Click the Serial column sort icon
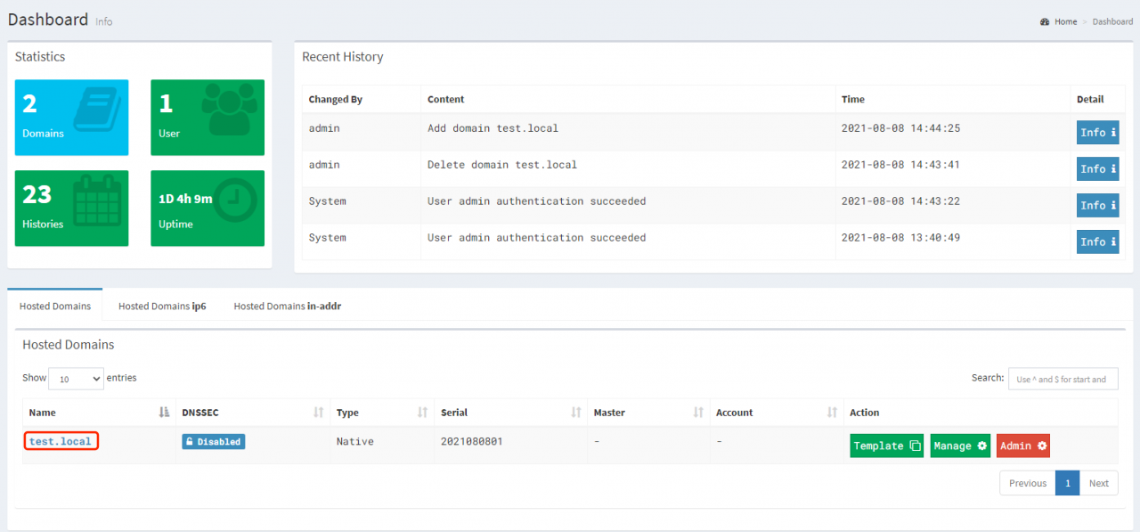 [x=576, y=413]
